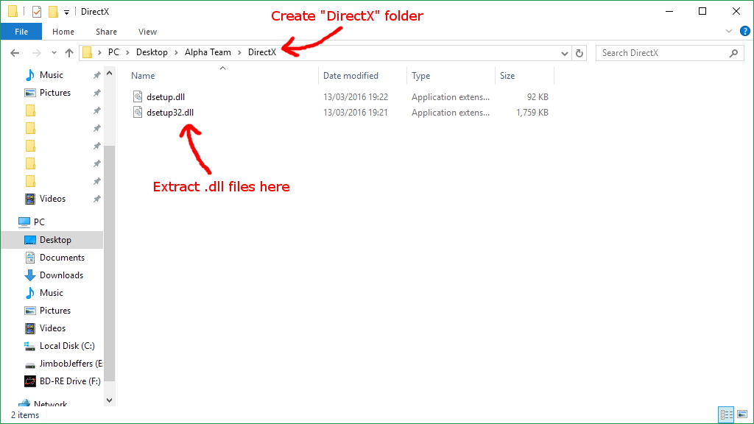Open the recent locations dropdown
754x424 pixels.
[54, 53]
